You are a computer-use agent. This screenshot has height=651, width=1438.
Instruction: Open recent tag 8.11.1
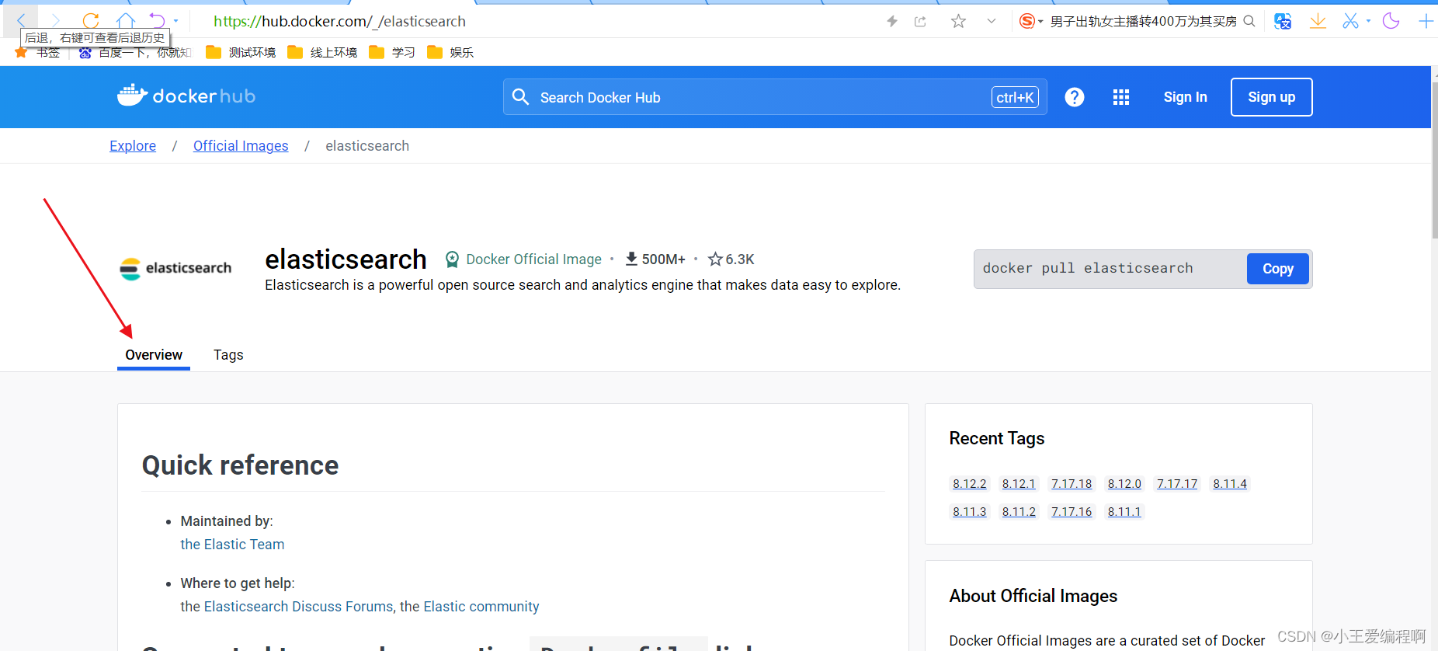click(1124, 512)
